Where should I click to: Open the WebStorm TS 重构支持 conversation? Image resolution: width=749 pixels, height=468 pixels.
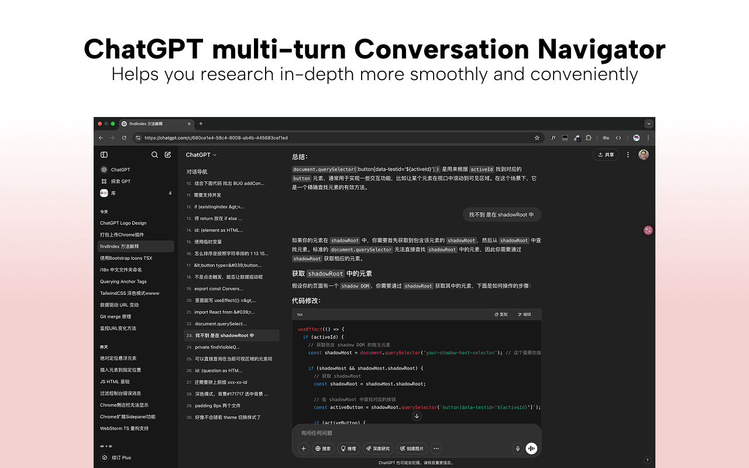136,428
